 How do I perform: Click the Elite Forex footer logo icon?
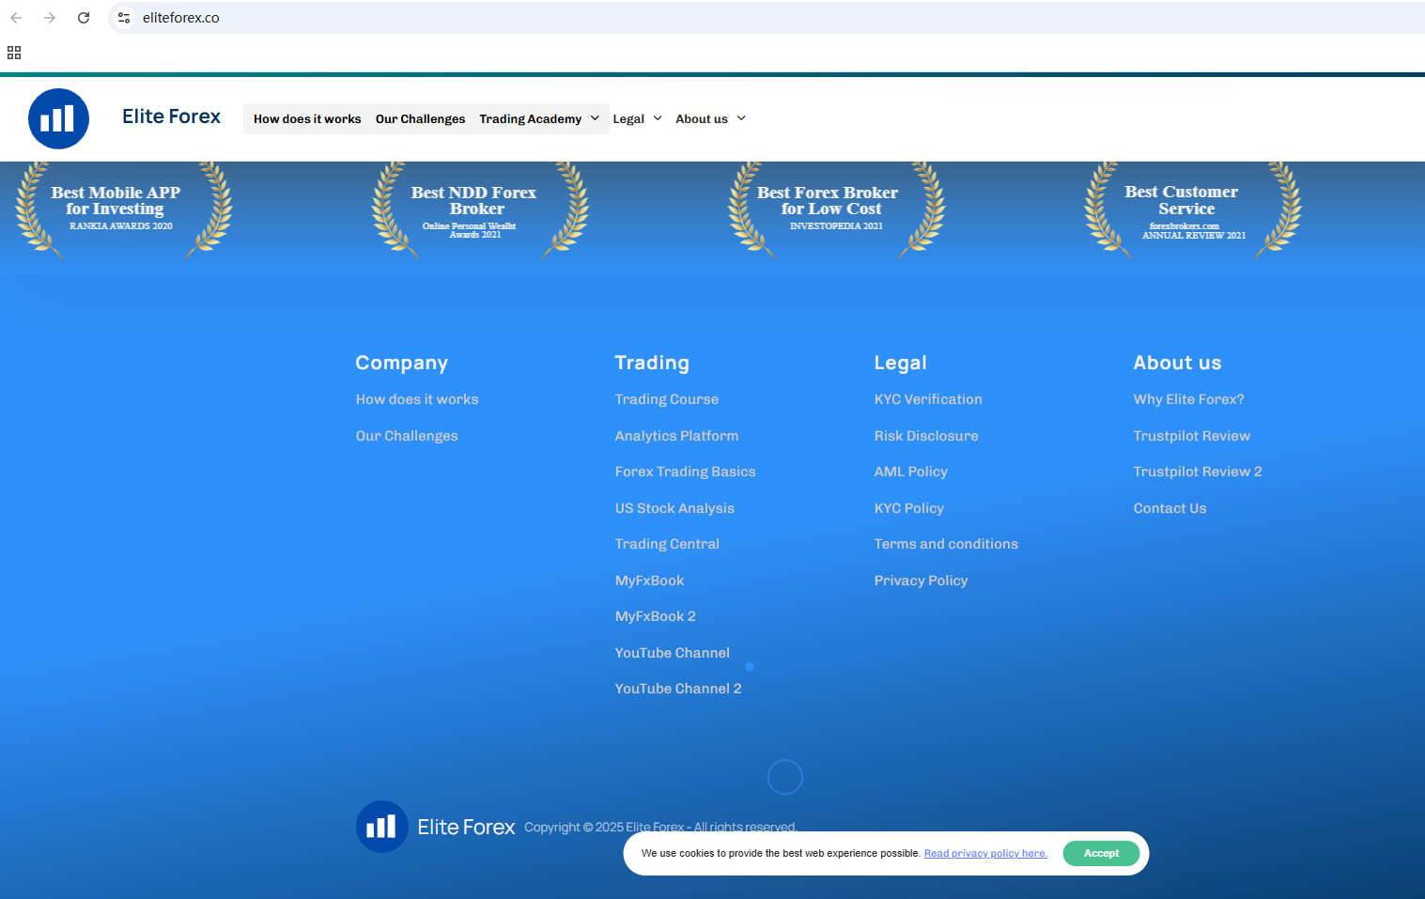(x=381, y=827)
